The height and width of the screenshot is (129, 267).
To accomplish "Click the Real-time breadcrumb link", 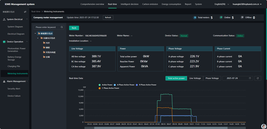I will coord(36,12).
